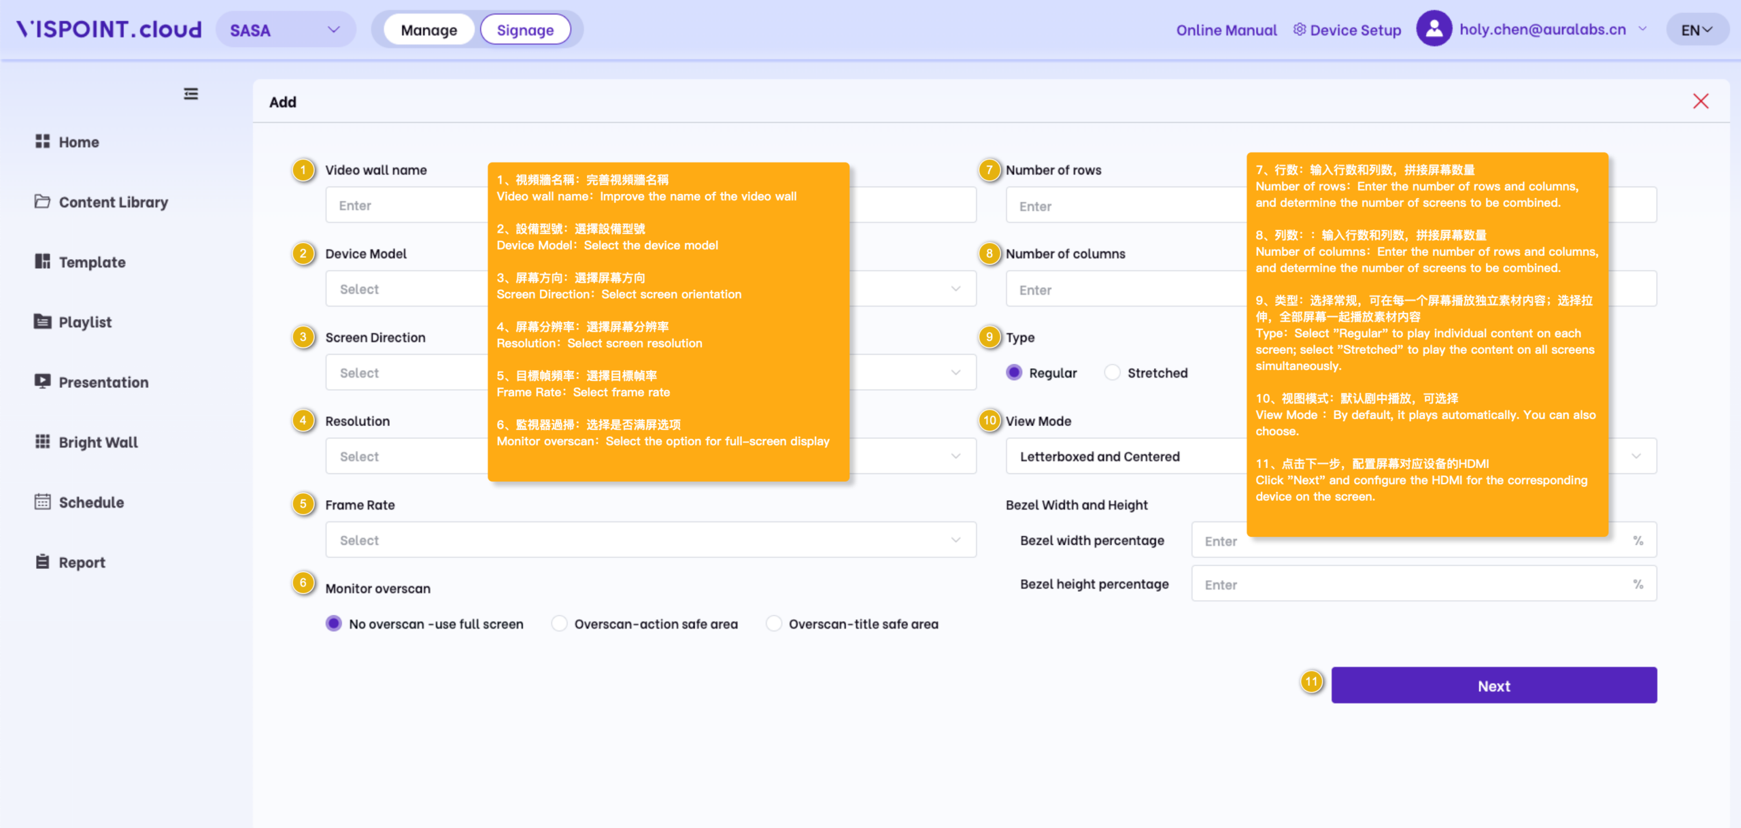This screenshot has width=1741, height=828.
Task: Switch to the Signage tab
Action: pos(525,30)
